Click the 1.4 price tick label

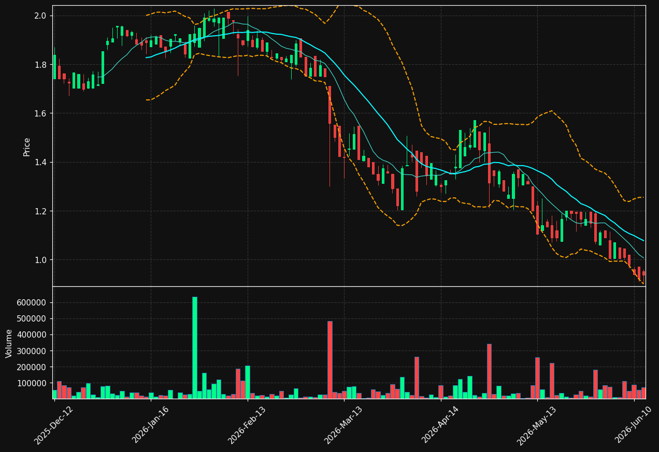(x=40, y=163)
